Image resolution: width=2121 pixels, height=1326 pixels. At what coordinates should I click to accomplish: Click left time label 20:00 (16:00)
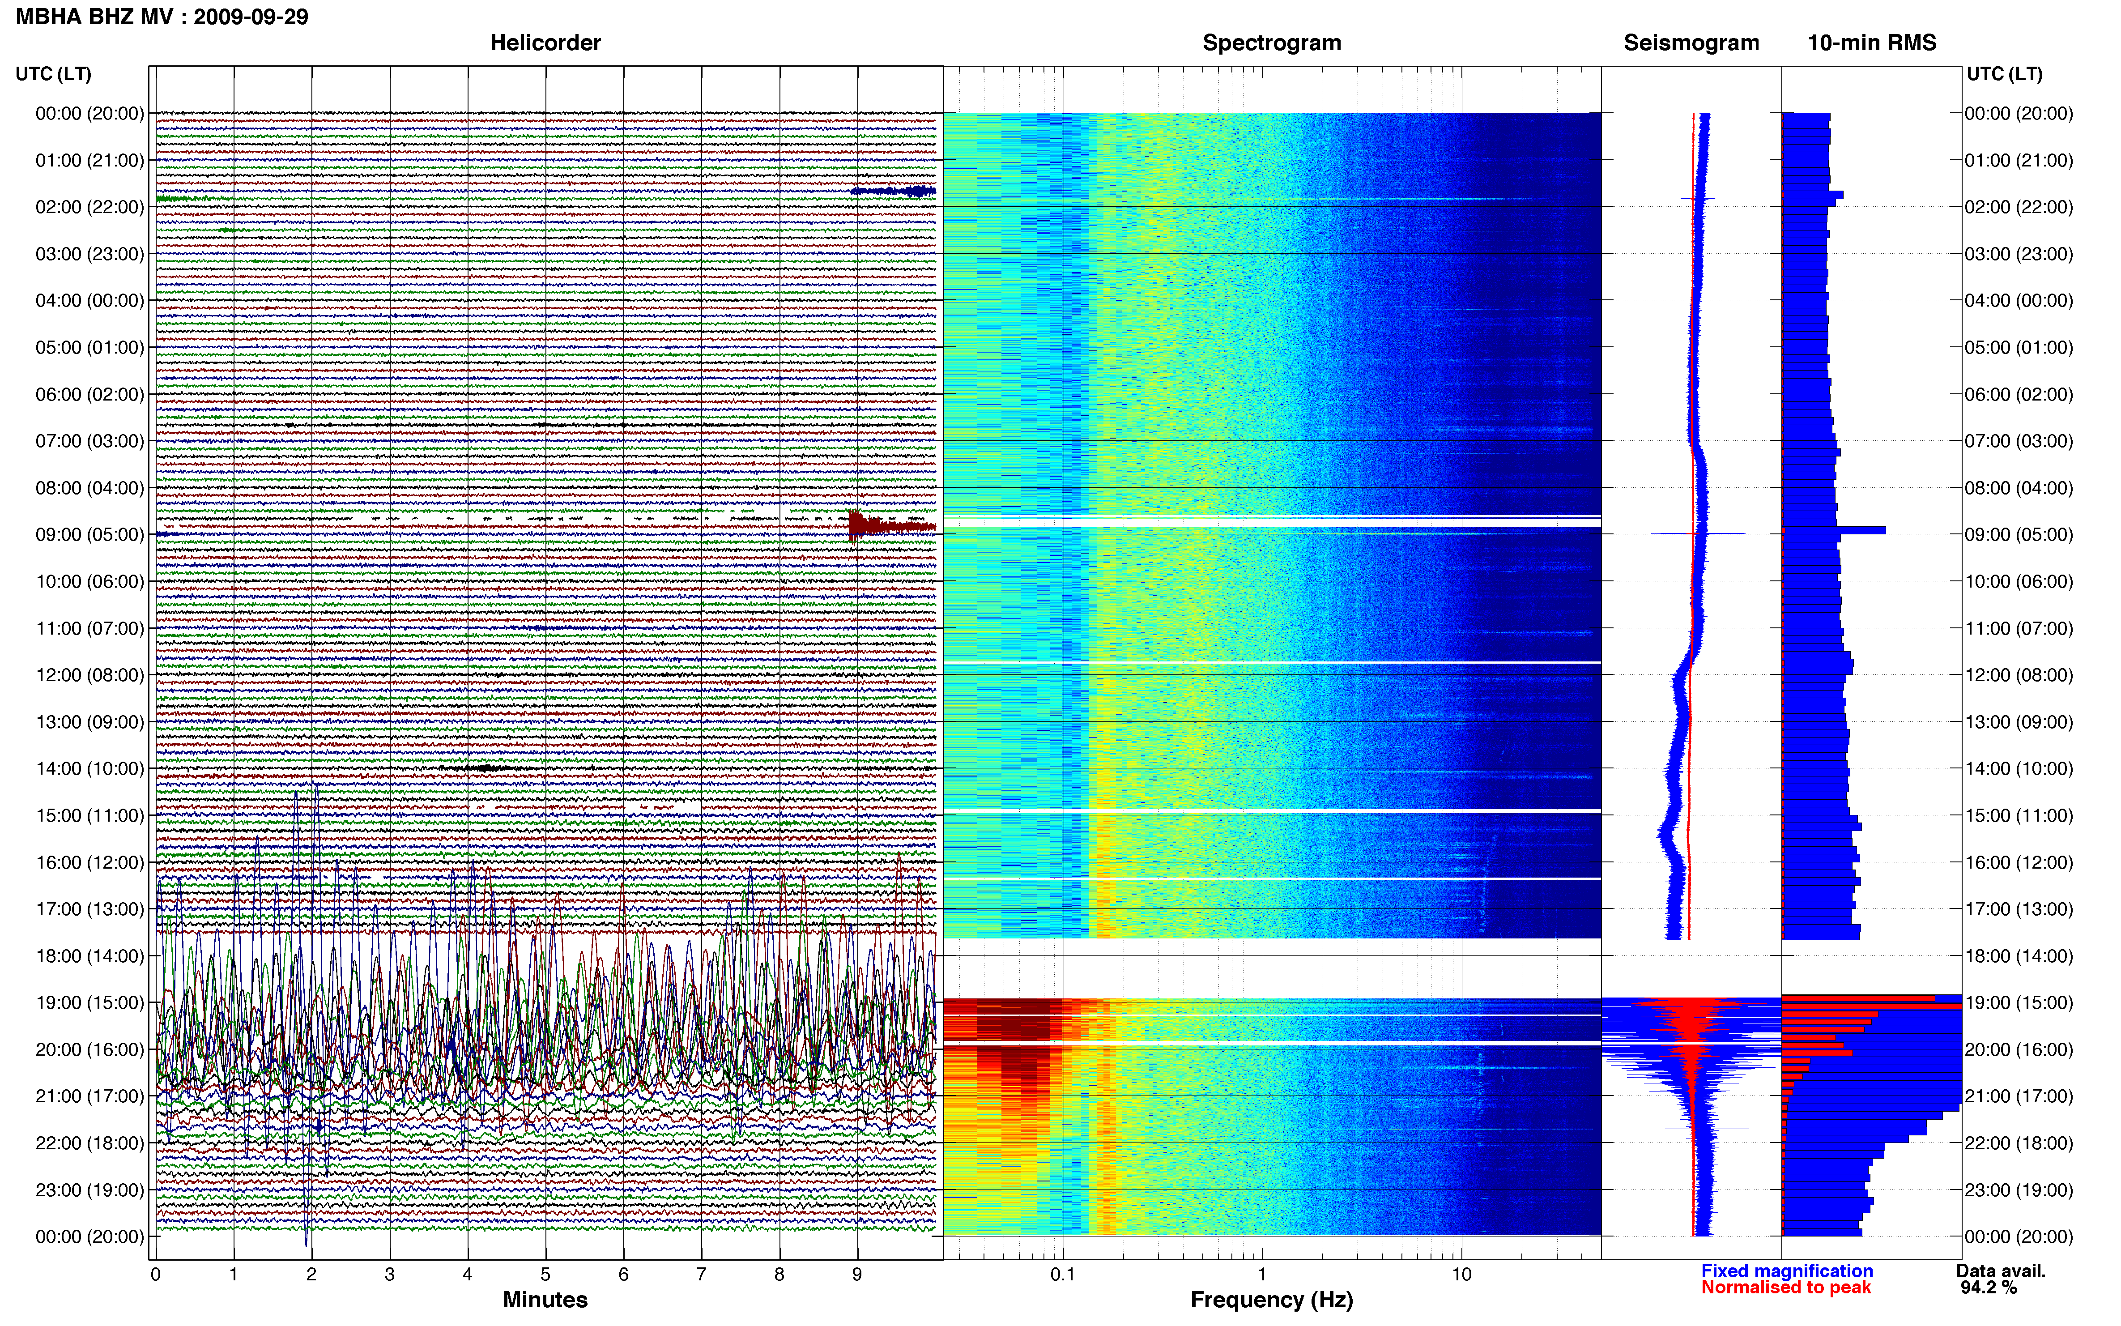click(x=89, y=1050)
